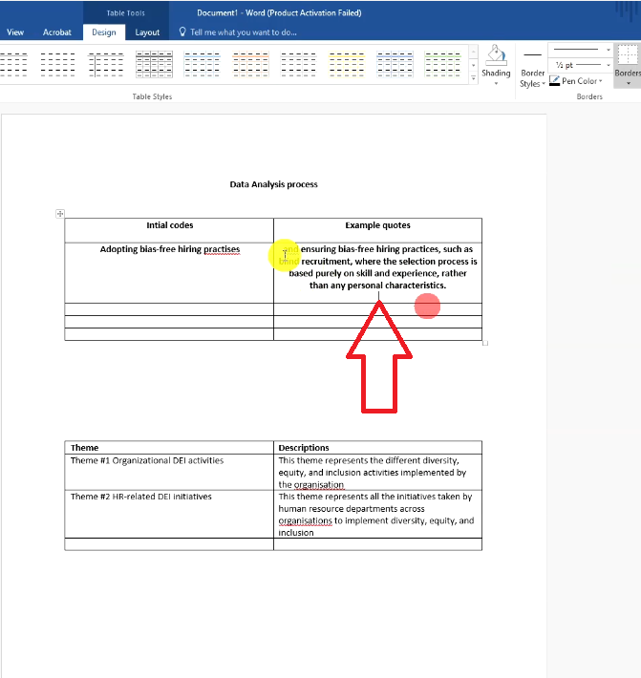Apply the table style with first-column vertical line

105,64
